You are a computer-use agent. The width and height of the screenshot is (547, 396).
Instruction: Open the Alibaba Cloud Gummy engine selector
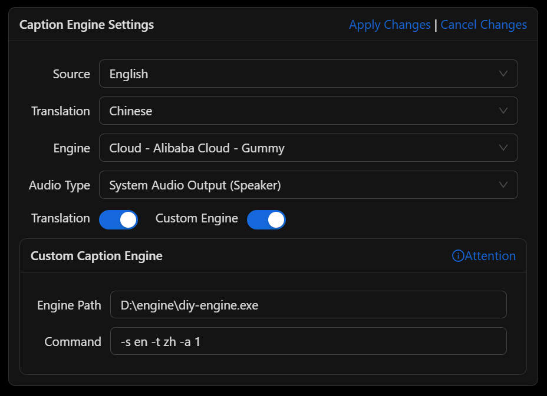pyautogui.click(x=295, y=148)
